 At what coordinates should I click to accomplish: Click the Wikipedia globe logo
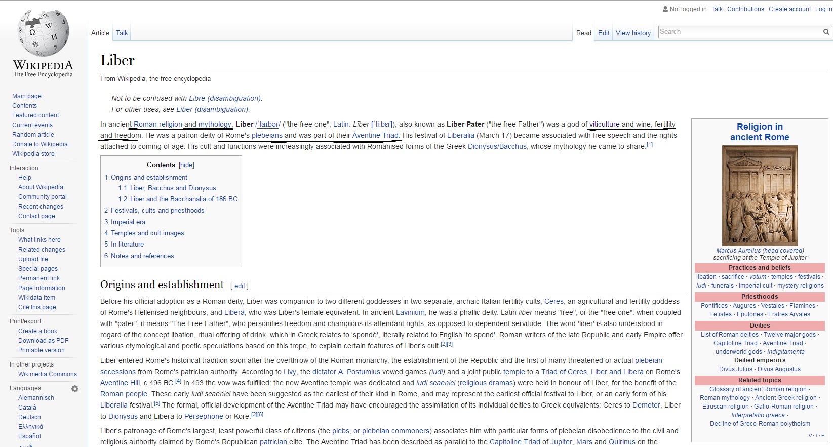[x=43, y=33]
